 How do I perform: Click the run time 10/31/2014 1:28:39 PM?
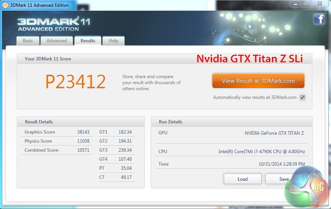click(282, 164)
